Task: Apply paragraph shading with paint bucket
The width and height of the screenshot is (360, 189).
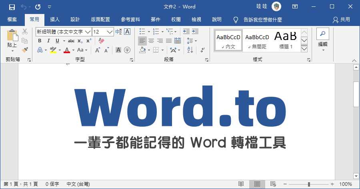Action: pyautogui.click(x=142, y=50)
